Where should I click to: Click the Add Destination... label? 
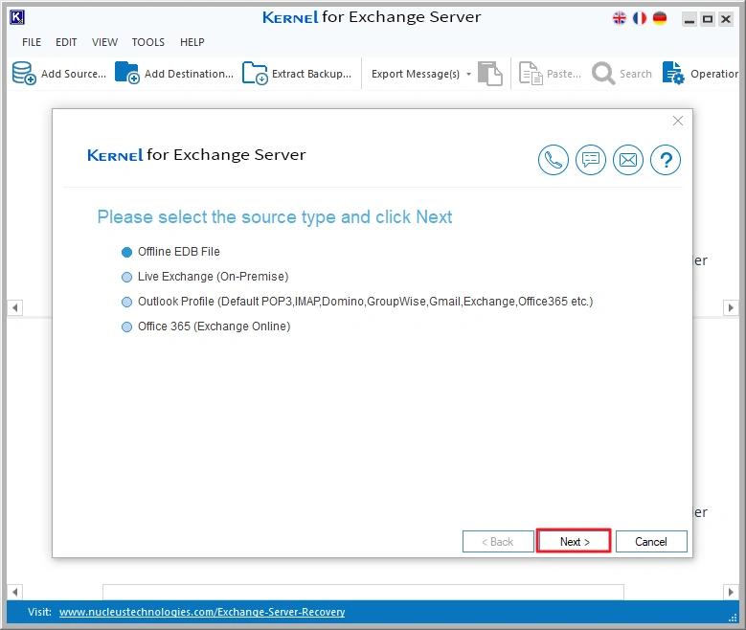coord(189,75)
